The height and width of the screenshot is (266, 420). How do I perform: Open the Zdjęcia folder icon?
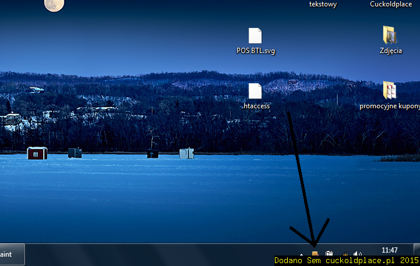coord(390,36)
